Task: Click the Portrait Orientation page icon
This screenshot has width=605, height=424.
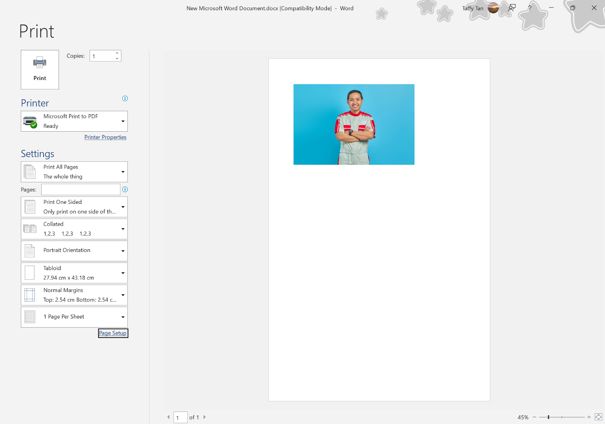Action: (29, 251)
